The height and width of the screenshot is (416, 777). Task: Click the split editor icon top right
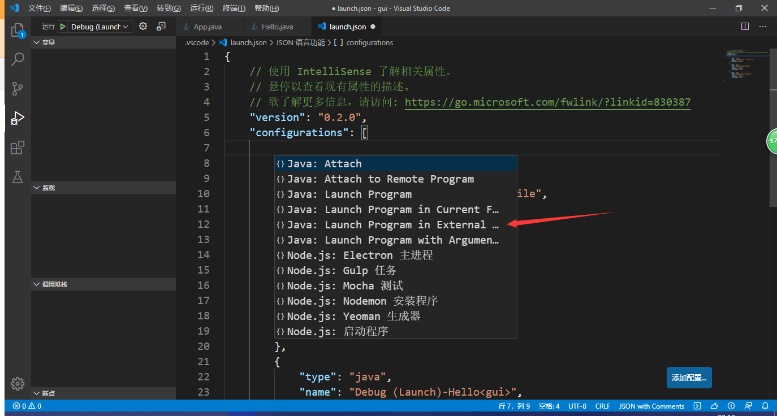[x=745, y=26]
